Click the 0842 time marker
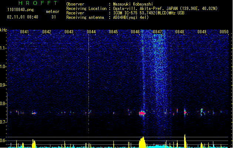This screenshot has height=148, width=233. (47, 32)
